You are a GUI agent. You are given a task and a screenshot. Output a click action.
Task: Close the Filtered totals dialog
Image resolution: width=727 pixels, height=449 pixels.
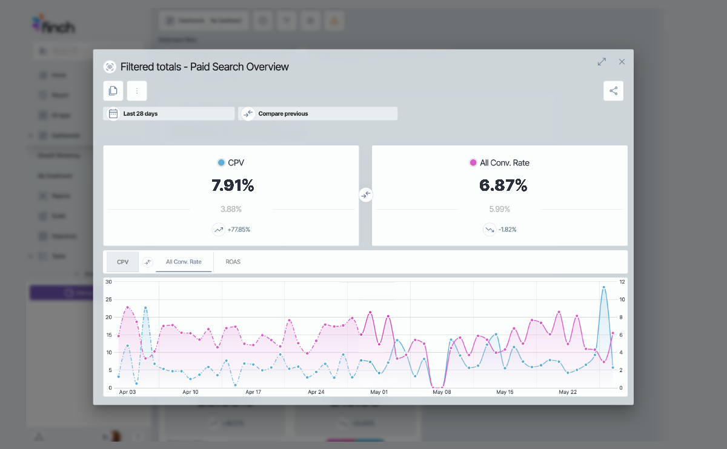click(622, 62)
